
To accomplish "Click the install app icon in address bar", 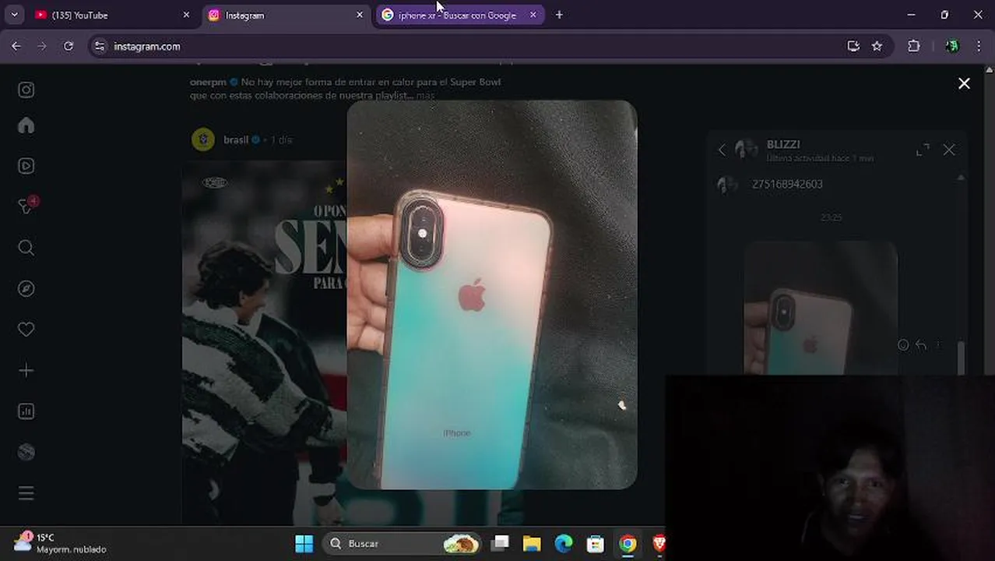I will 853,46.
